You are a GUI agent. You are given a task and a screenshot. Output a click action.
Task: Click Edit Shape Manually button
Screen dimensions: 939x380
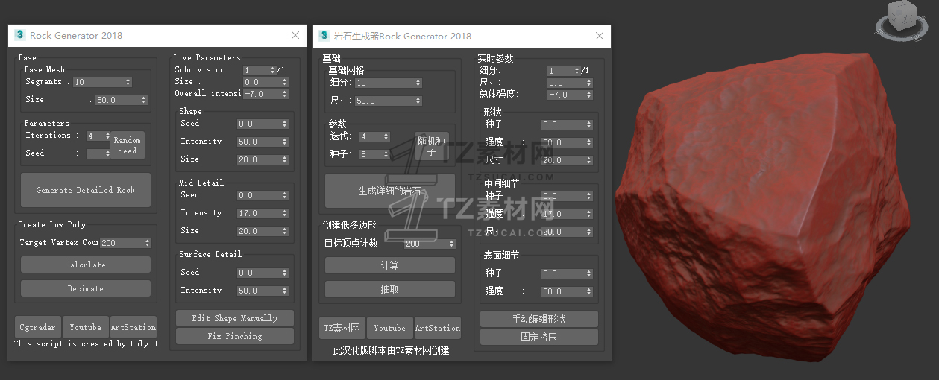point(235,318)
